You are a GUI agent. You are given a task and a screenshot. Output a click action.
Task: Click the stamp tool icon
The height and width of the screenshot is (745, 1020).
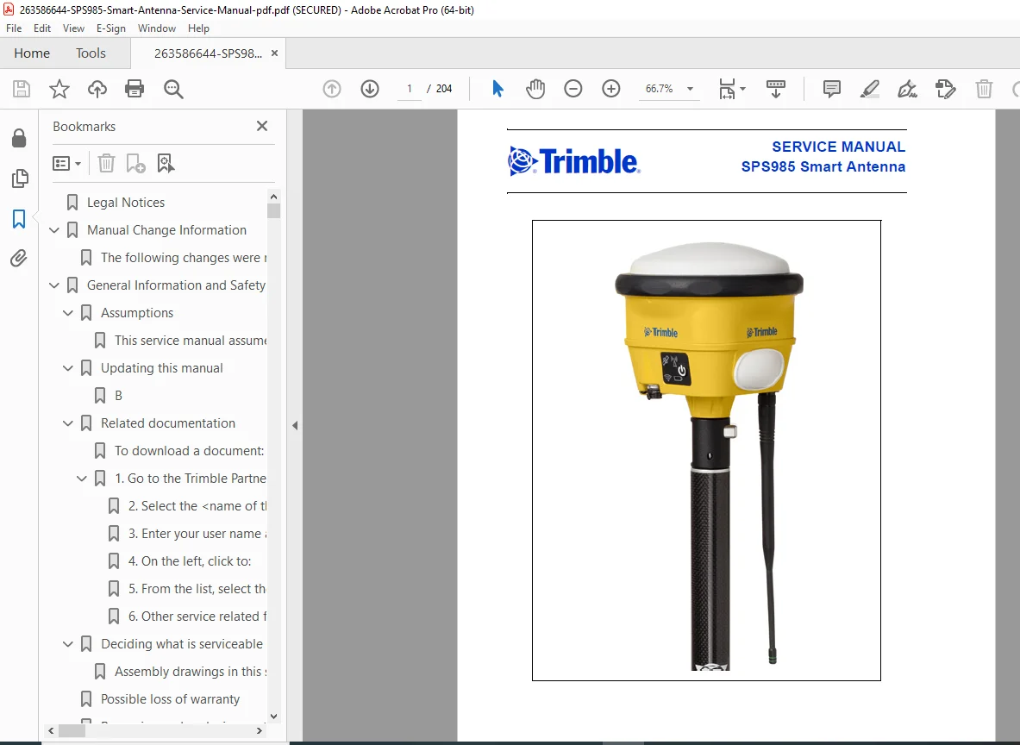(945, 89)
